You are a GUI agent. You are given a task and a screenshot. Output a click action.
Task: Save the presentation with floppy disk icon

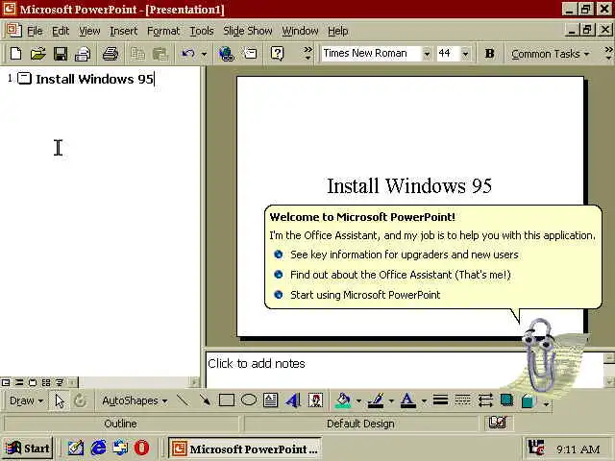(61, 54)
